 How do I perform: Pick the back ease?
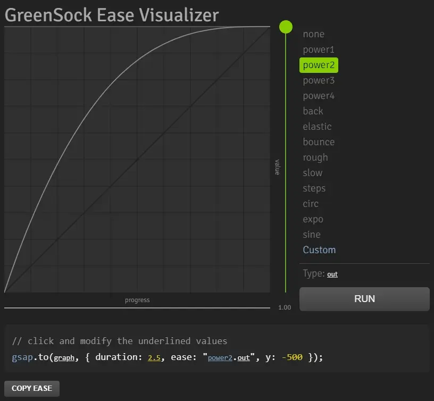click(x=313, y=111)
